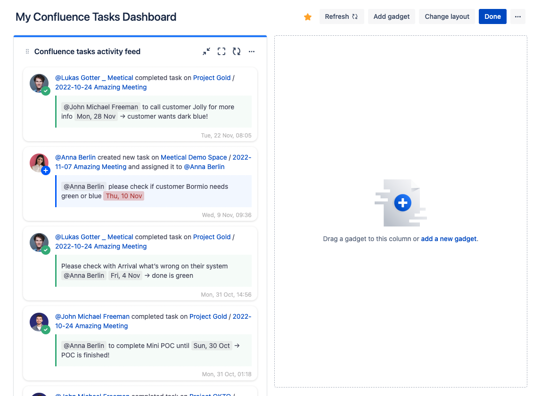541x396 pixels.
Task: Click the Mon, 31 Oct, 01:18 timestamp
Action: 227,374
